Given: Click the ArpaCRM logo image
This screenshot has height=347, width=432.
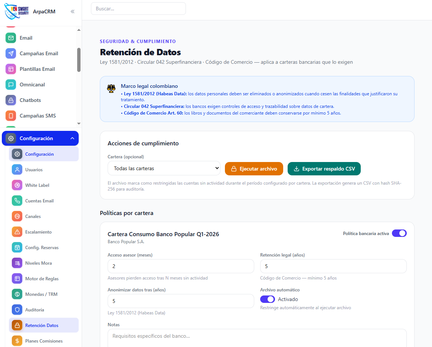Looking at the screenshot, I should pos(17,11).
